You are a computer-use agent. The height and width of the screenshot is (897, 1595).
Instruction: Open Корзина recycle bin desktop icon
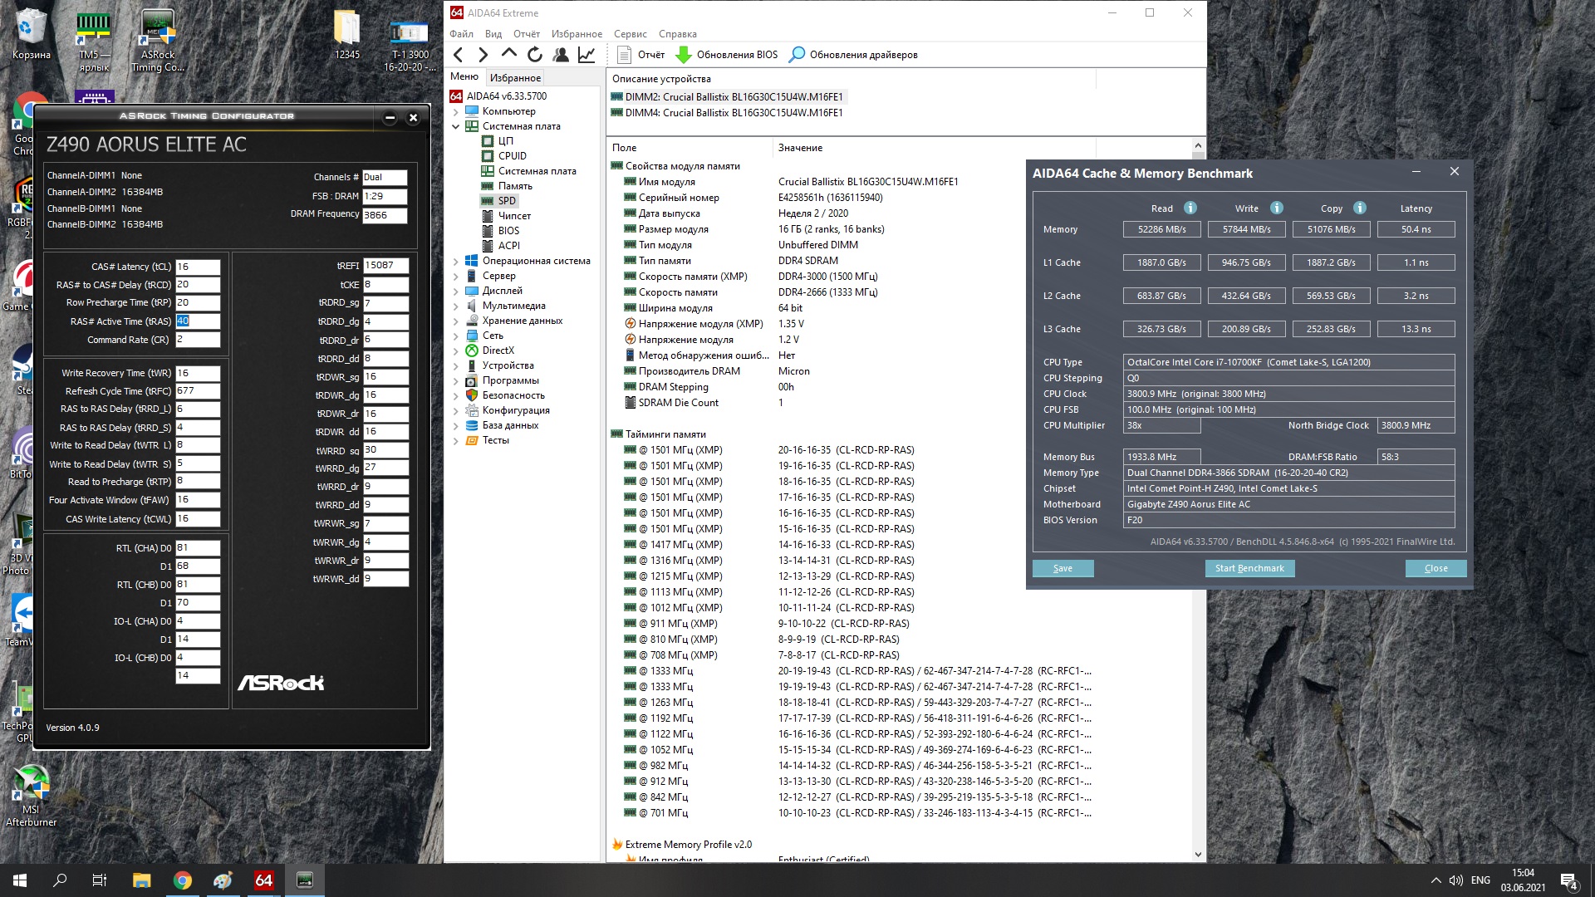[31, 35]
